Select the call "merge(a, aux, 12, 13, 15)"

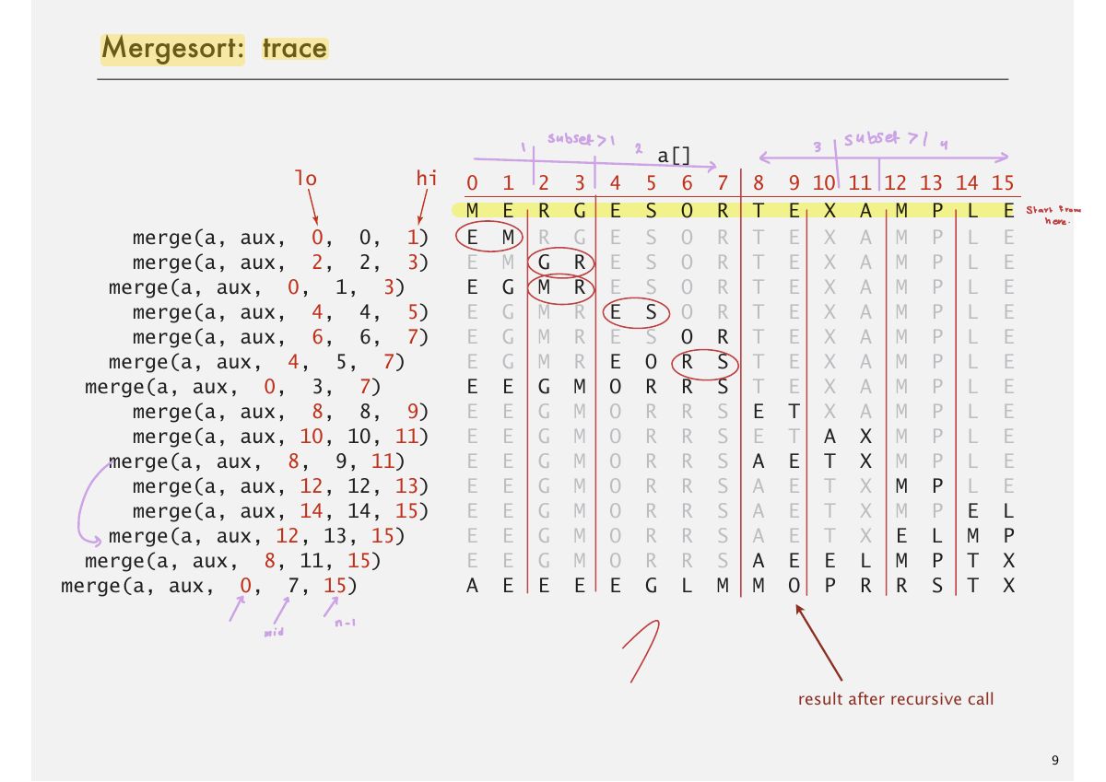click(257, 536)
